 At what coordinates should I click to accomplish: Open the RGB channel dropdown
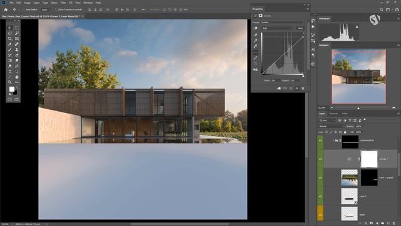pos(277,28)
